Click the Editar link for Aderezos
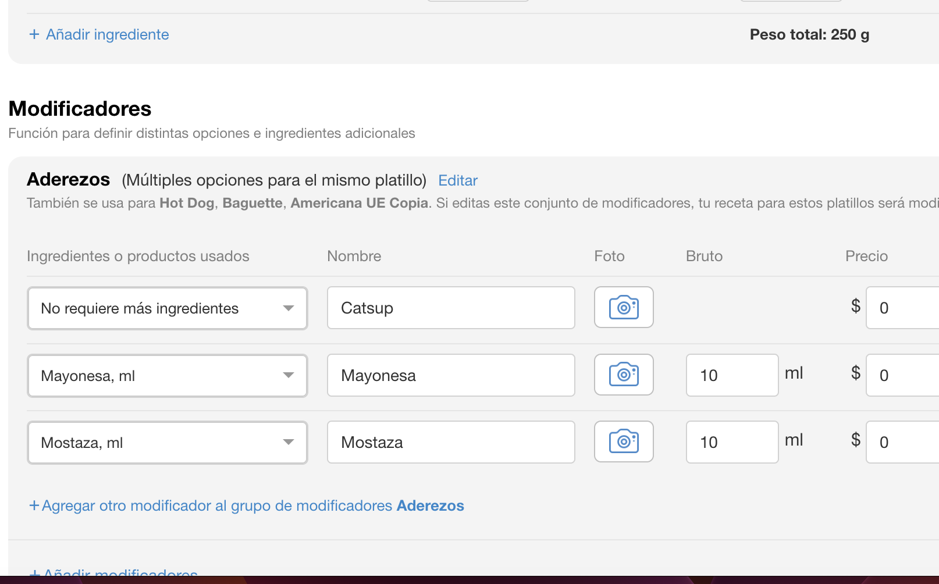The width and height of the screenshot is (939, 584). pos(457,180)
